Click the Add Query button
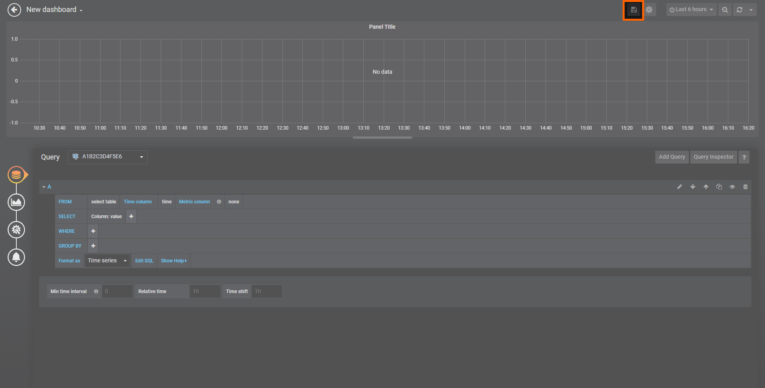 pos(672,157)
